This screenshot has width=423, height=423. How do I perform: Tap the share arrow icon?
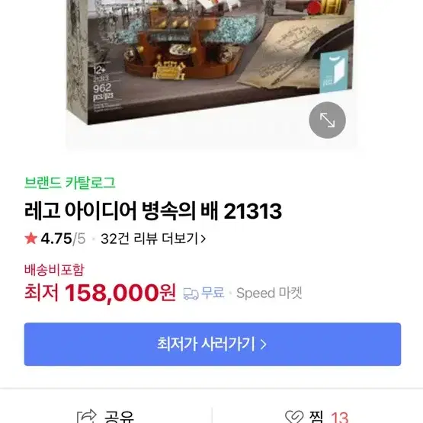pyautogui.click(x=87, y=416)
